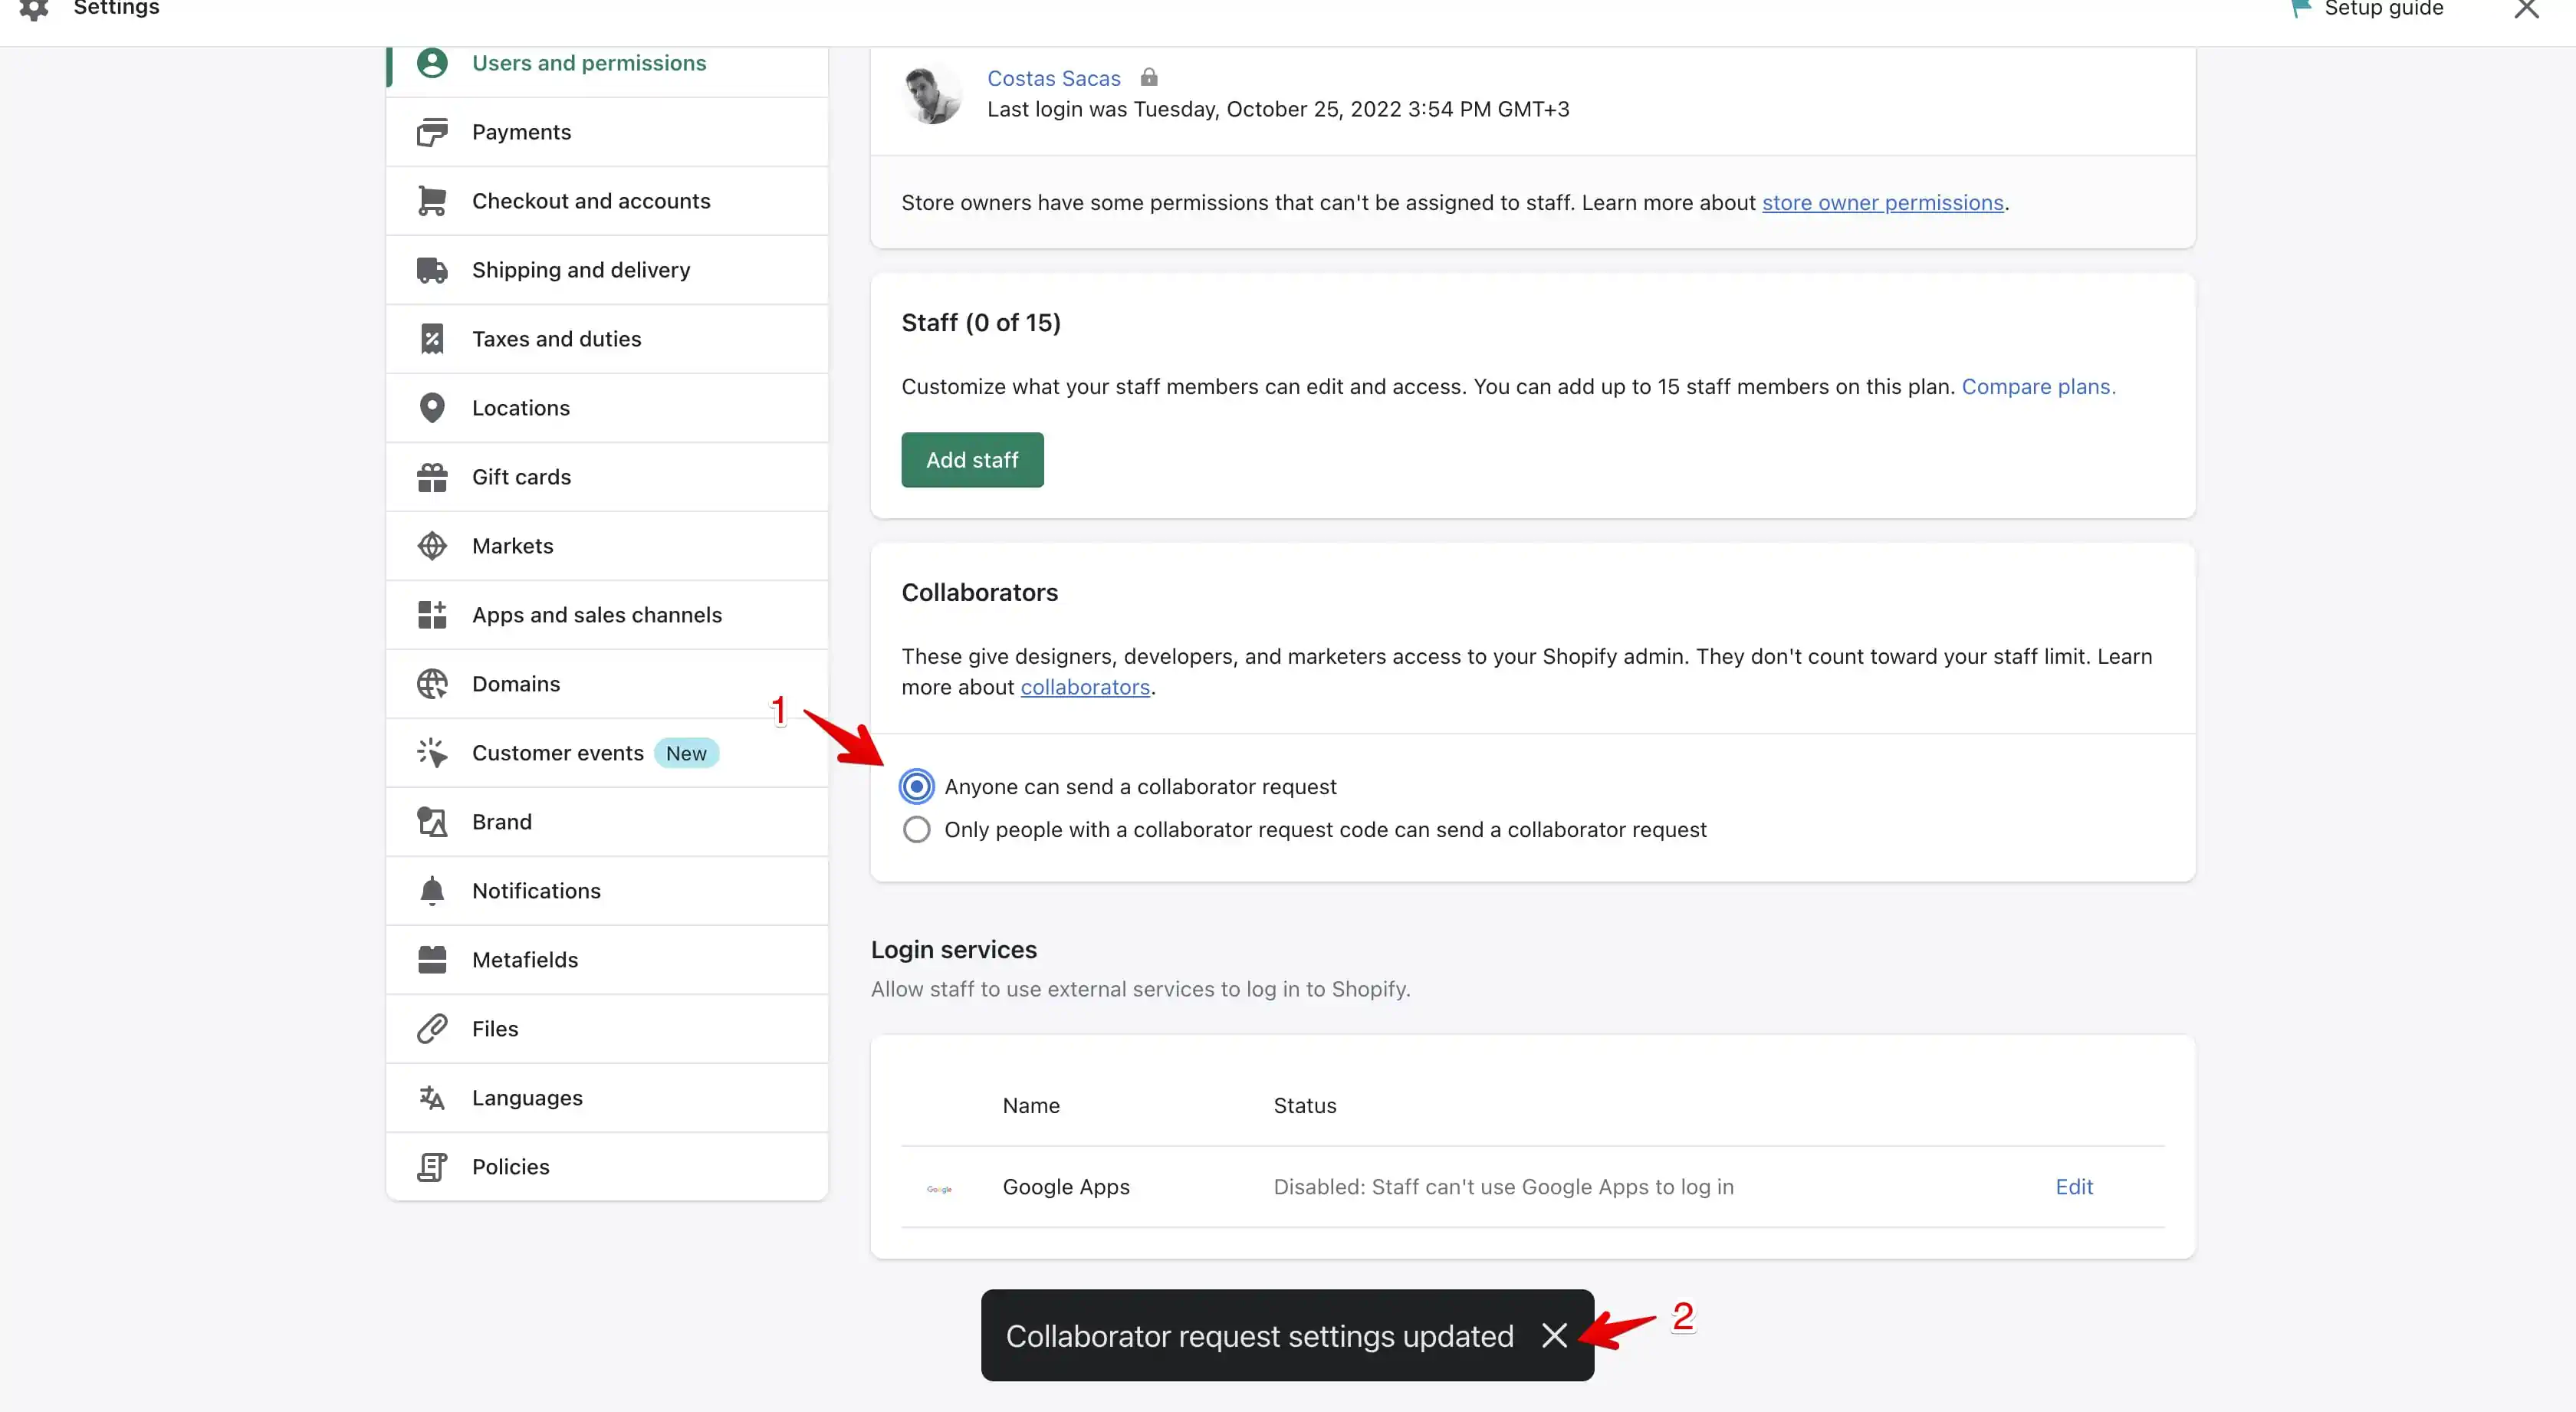This screenshot has height=1412, width=2576.
Task: Click Costas Sacas avatar photo
Action: pos(931,93)
